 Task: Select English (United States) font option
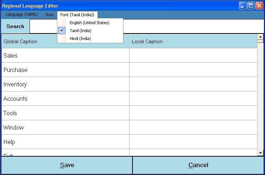[x=90, y=23]
